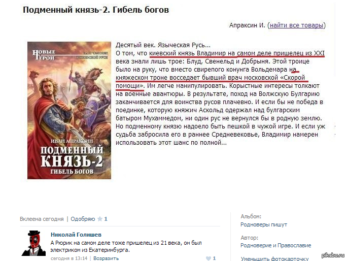Image resolution: width=347 pixels, height=261 pixels.
Task: Click the найти все товары link
Action: [297, 25]
